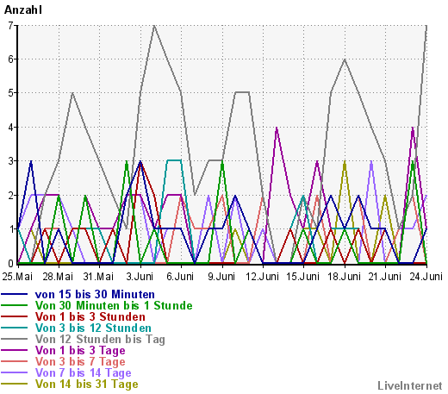The height and width of the screenshot is (394, 448).
Task: Click the 'Von 7 bis 14 Tage' legend label
Action: pyautogui.click(x=83, y=373)
